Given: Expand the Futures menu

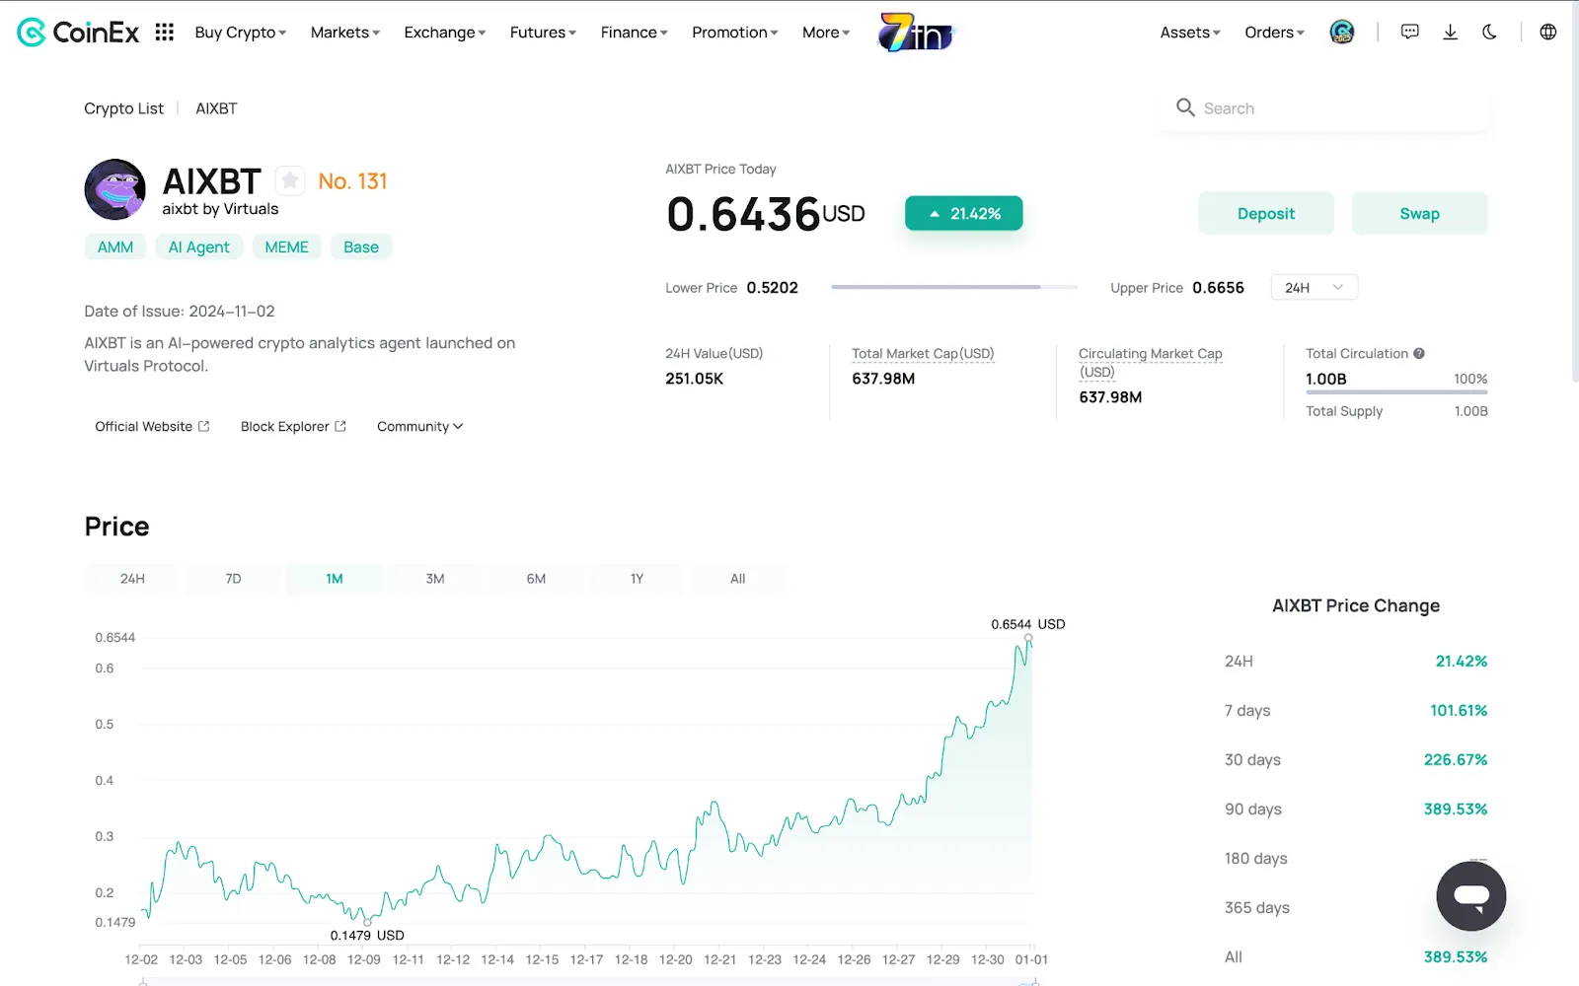Looking at the screenshot, I should coord(543,33).
